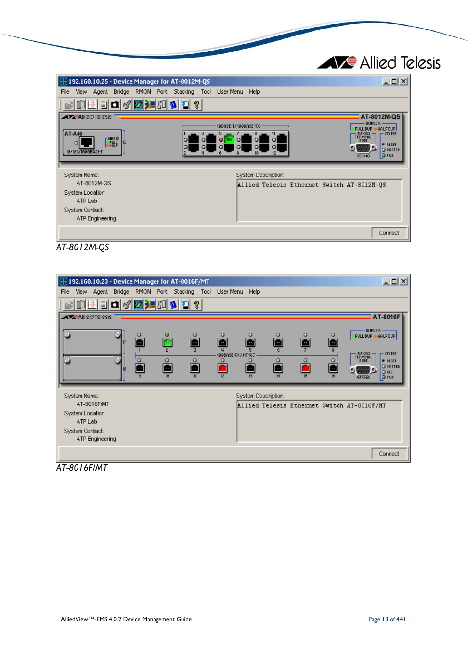This screenshot has width=468, height=664.
Task: Click empty expansion slot 18 on AT-8016F
Action: click(92, 368)
